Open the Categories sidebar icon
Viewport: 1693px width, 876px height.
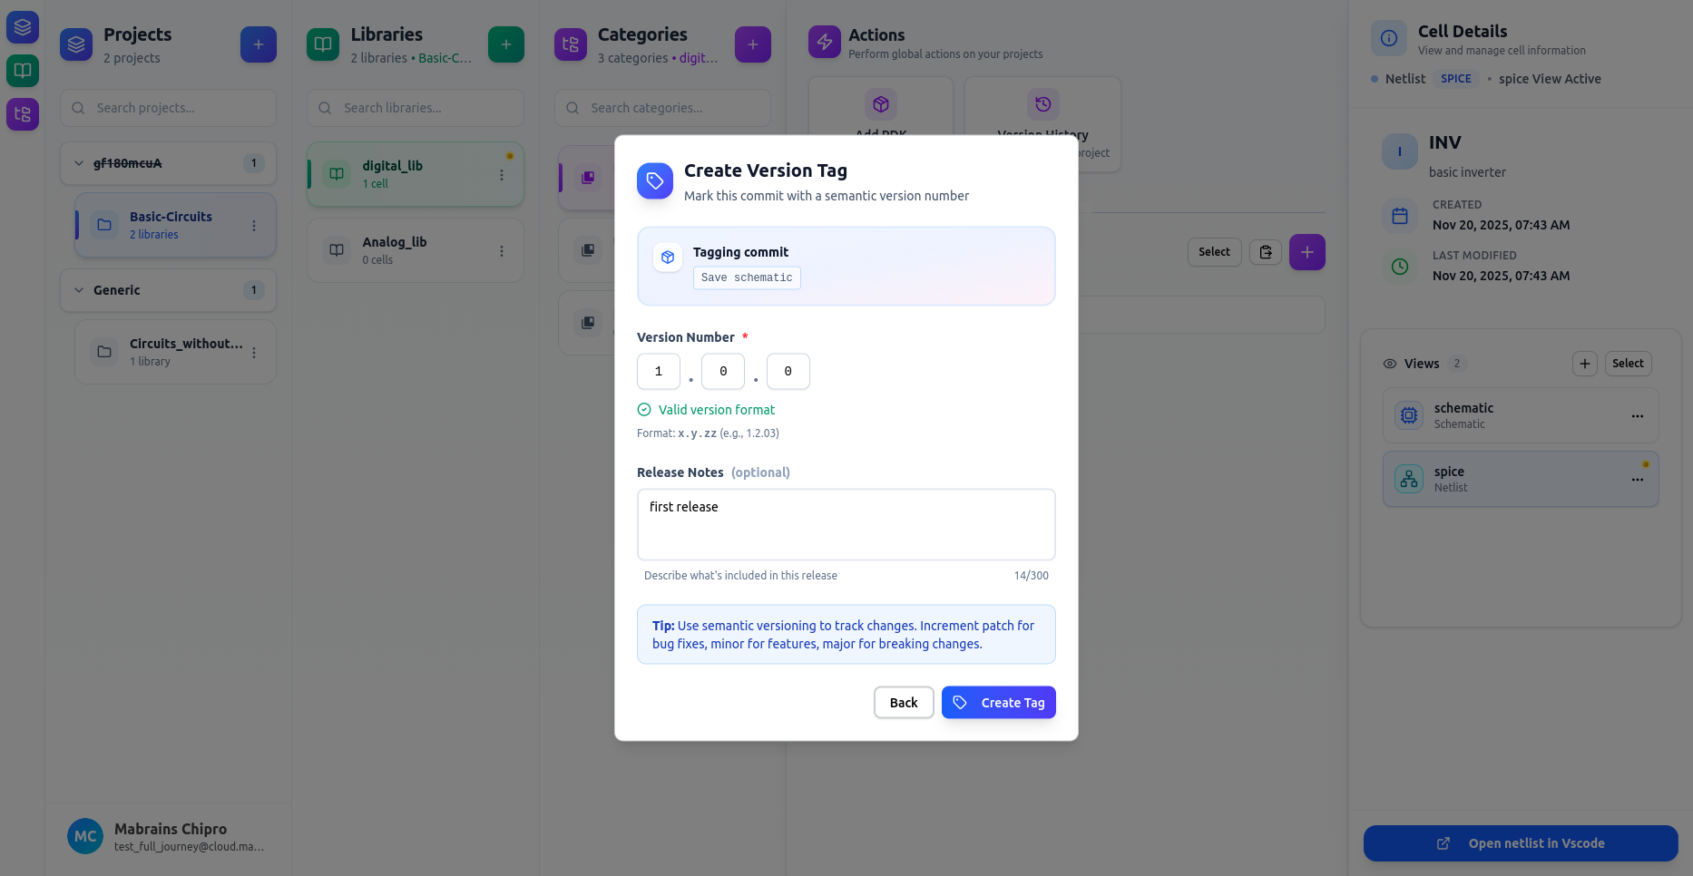point(23,114)
